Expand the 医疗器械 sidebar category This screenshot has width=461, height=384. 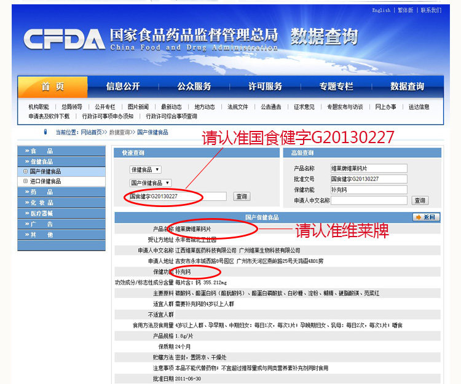pyautogui.click(x=61, y=213)
